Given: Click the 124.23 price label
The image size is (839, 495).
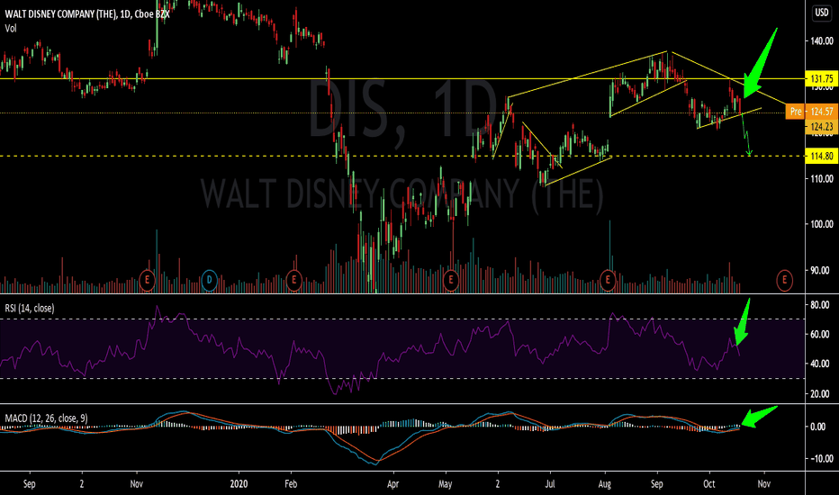Looking at the screenshot, I should click(821, 126).
